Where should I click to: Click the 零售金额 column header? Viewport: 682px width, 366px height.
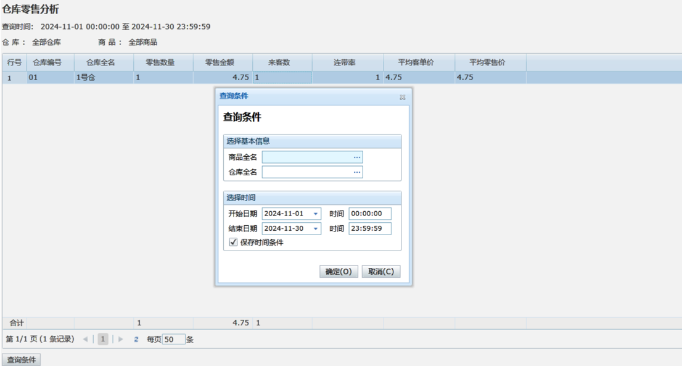pyautogui.click(x=223, y=62)
